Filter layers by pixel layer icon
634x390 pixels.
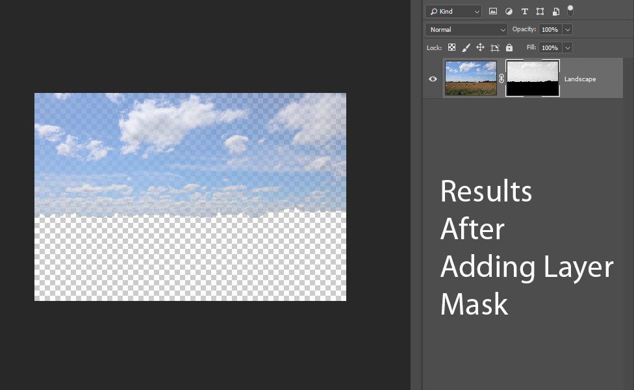tap(493, 12)
